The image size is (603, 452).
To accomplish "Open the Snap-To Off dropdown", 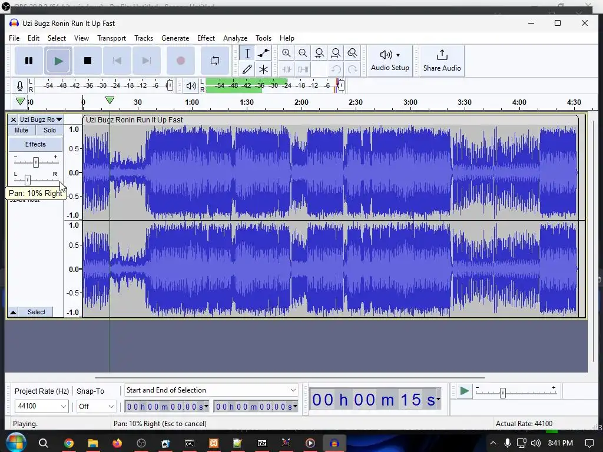I will 96,406.
